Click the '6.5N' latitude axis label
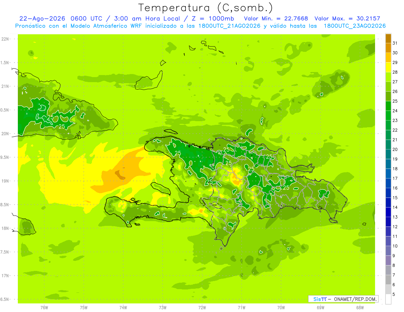Screen dimensions: 404x312 (5, 299)
